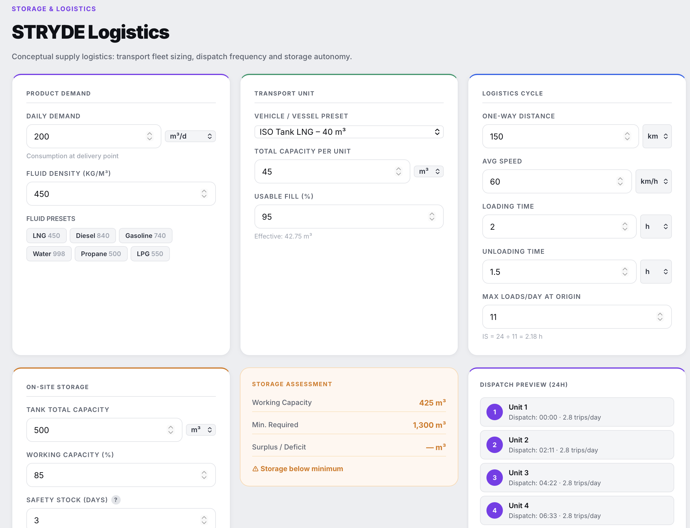Click the usable fill percentage spinner arrows
This screenshot has width=690, height=528.
[x=432, y=217]
